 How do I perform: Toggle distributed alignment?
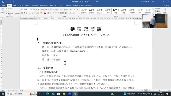click(x=63, y=13)
